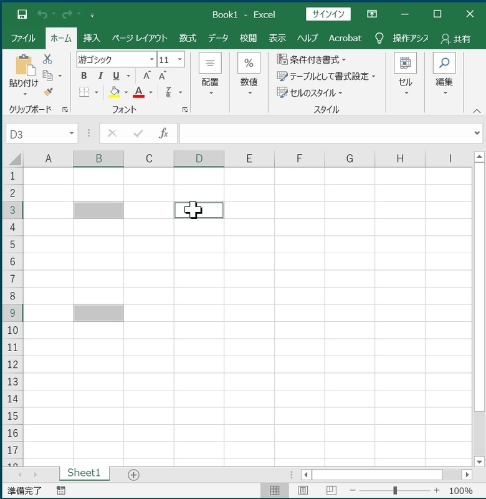486x499 pixels.
Task: Expand the 貼り付け paste options arrow
Action: pos(25,94)
